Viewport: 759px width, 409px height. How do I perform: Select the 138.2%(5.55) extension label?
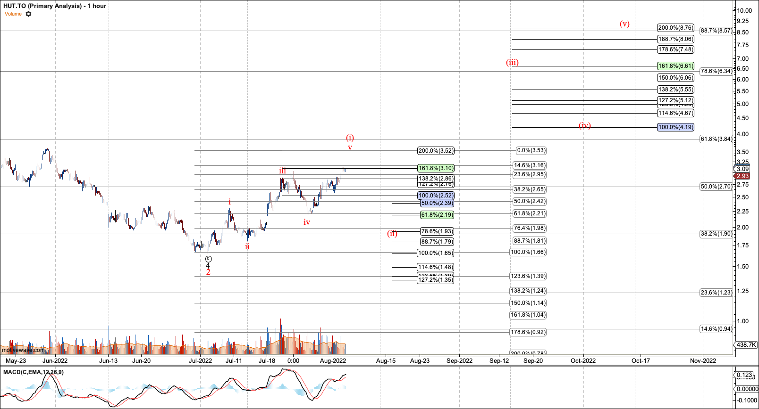(x=676, y=90)
